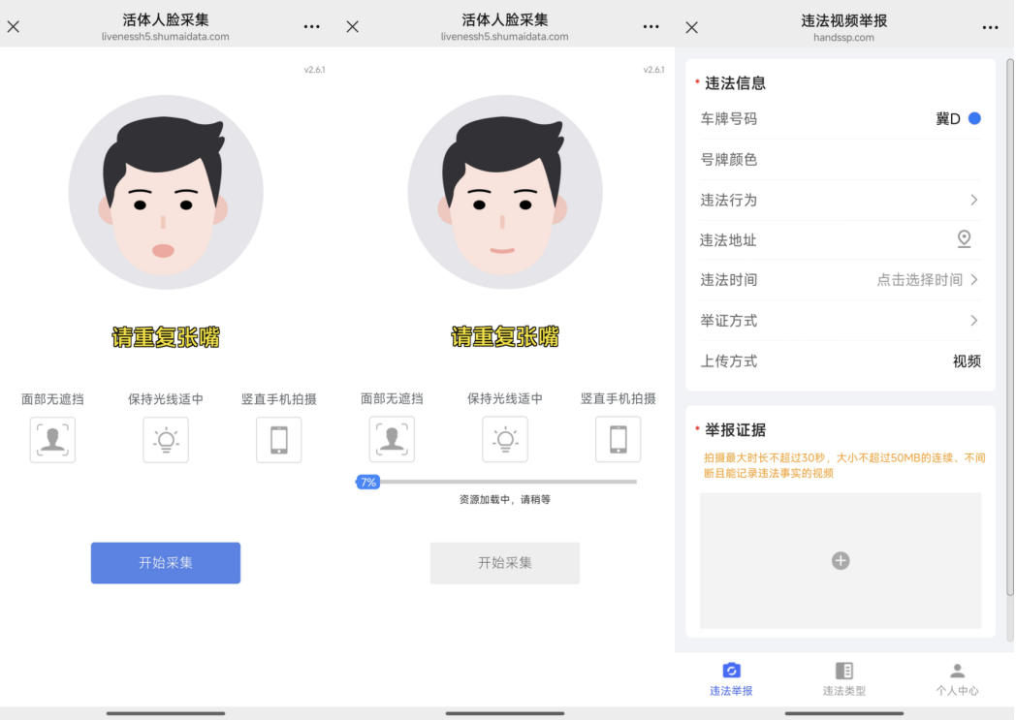Tap the blue dot next to 冀D
This screenshot has height=720, width=1016.
[x=974, y=118]
